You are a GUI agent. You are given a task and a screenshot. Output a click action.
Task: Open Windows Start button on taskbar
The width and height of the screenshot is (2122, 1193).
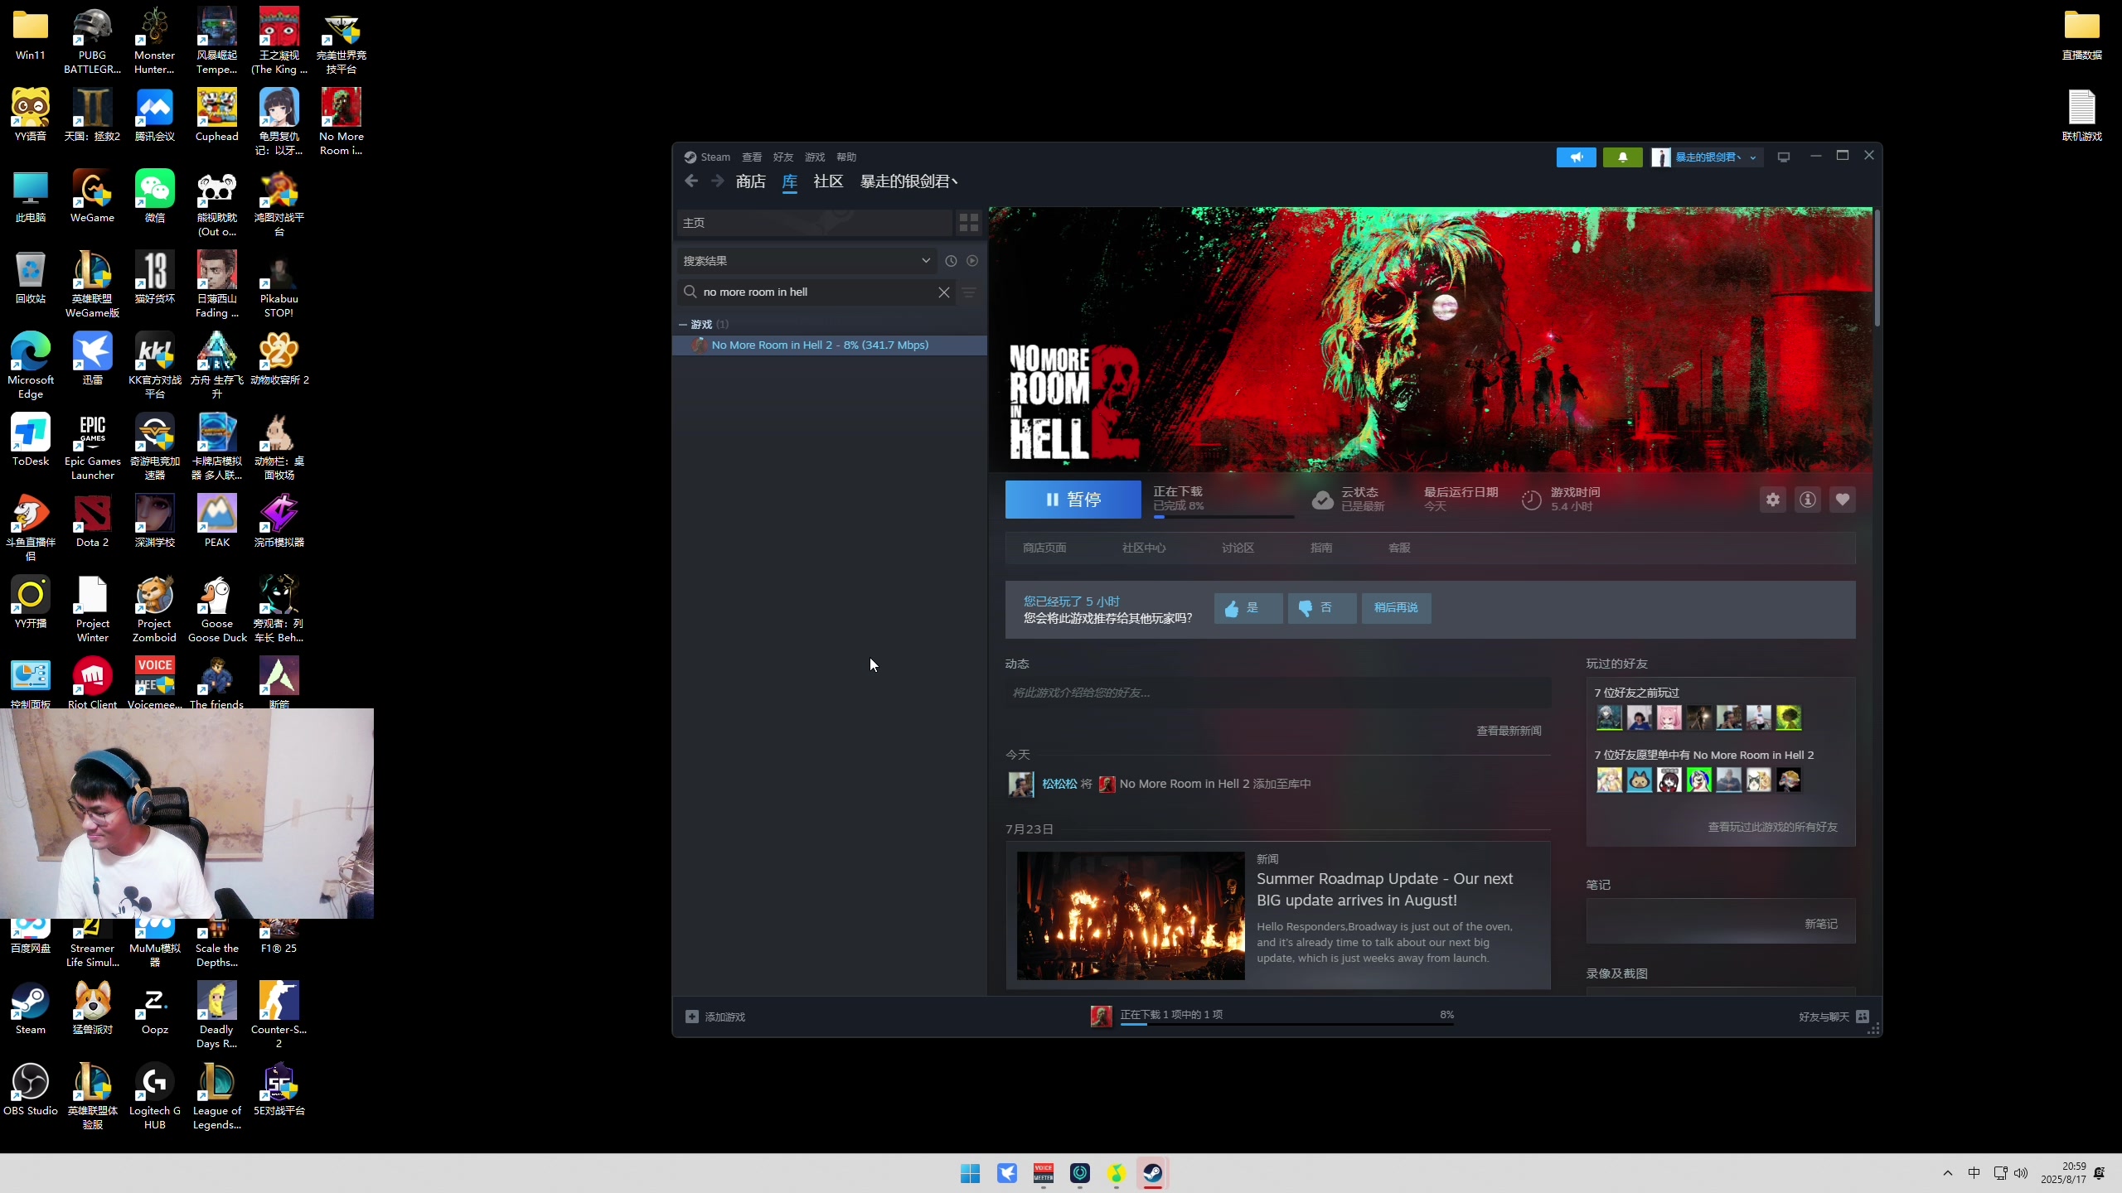pyautogui.click(x=970, y=1173)
